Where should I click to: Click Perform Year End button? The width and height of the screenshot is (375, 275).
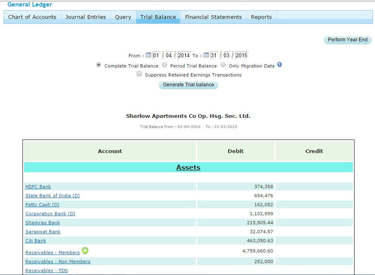pos(348,40)
